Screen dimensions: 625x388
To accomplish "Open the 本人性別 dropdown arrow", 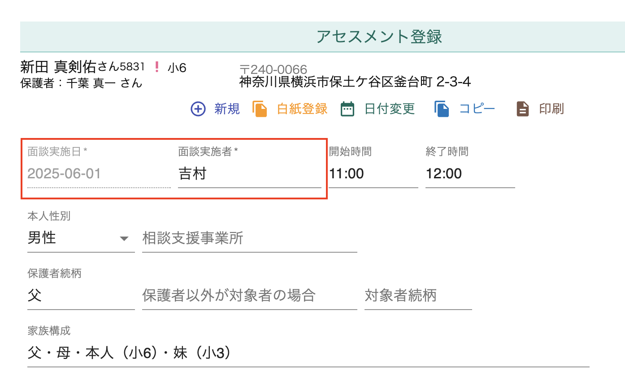I will (124, 238).
